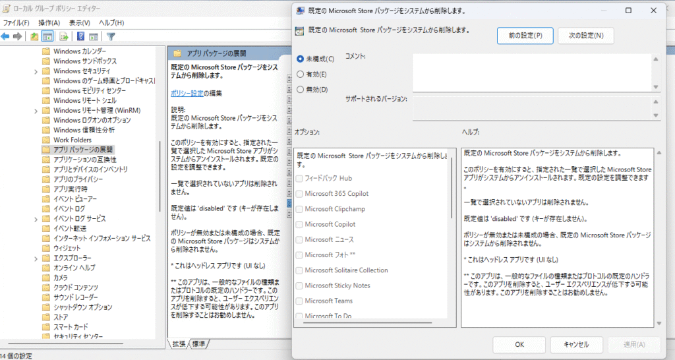Image resolution: width=675 pixels, height=360 pixels.
Task: Select アプリケーションの互換性 tree item
Action: 85,160
